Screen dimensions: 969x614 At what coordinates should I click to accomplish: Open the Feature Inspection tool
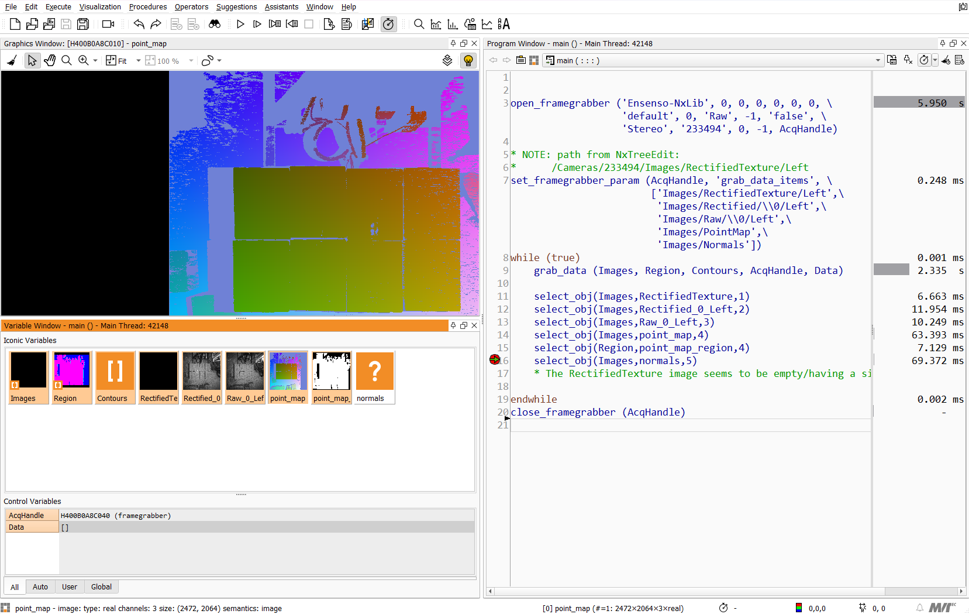click(x=470, y=24)
